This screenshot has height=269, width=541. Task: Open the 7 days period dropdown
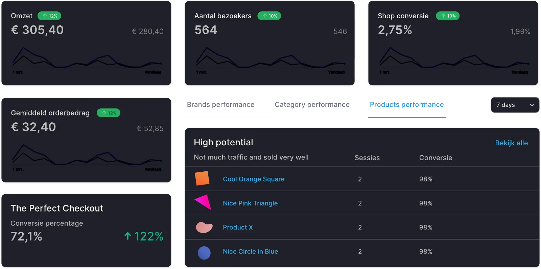pos(515,105)
